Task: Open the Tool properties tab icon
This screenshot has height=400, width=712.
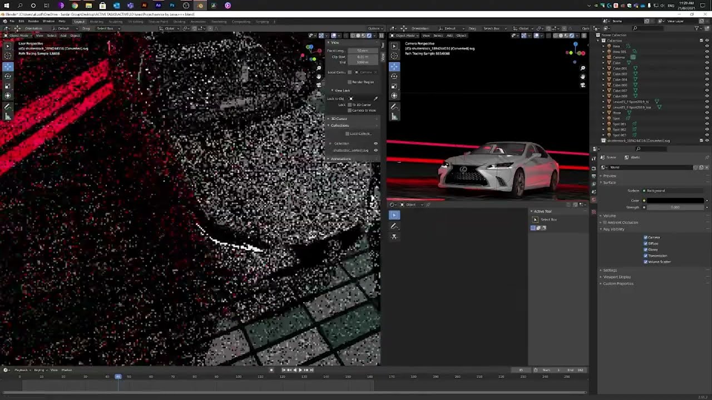Action: 594,158
